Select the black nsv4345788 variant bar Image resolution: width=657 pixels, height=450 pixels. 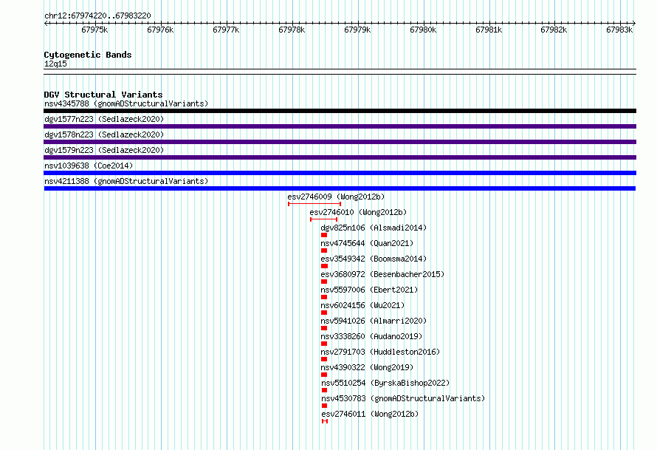click(x=340, y=111)
